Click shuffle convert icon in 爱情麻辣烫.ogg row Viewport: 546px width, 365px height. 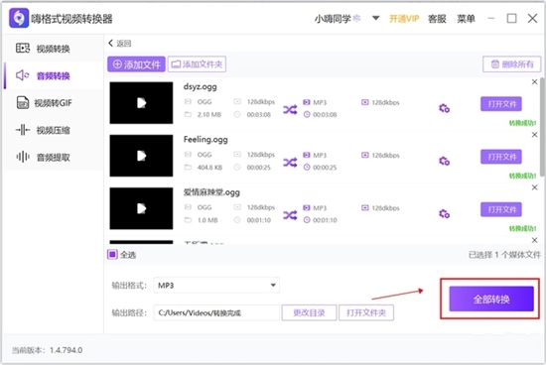pos(290,215)
